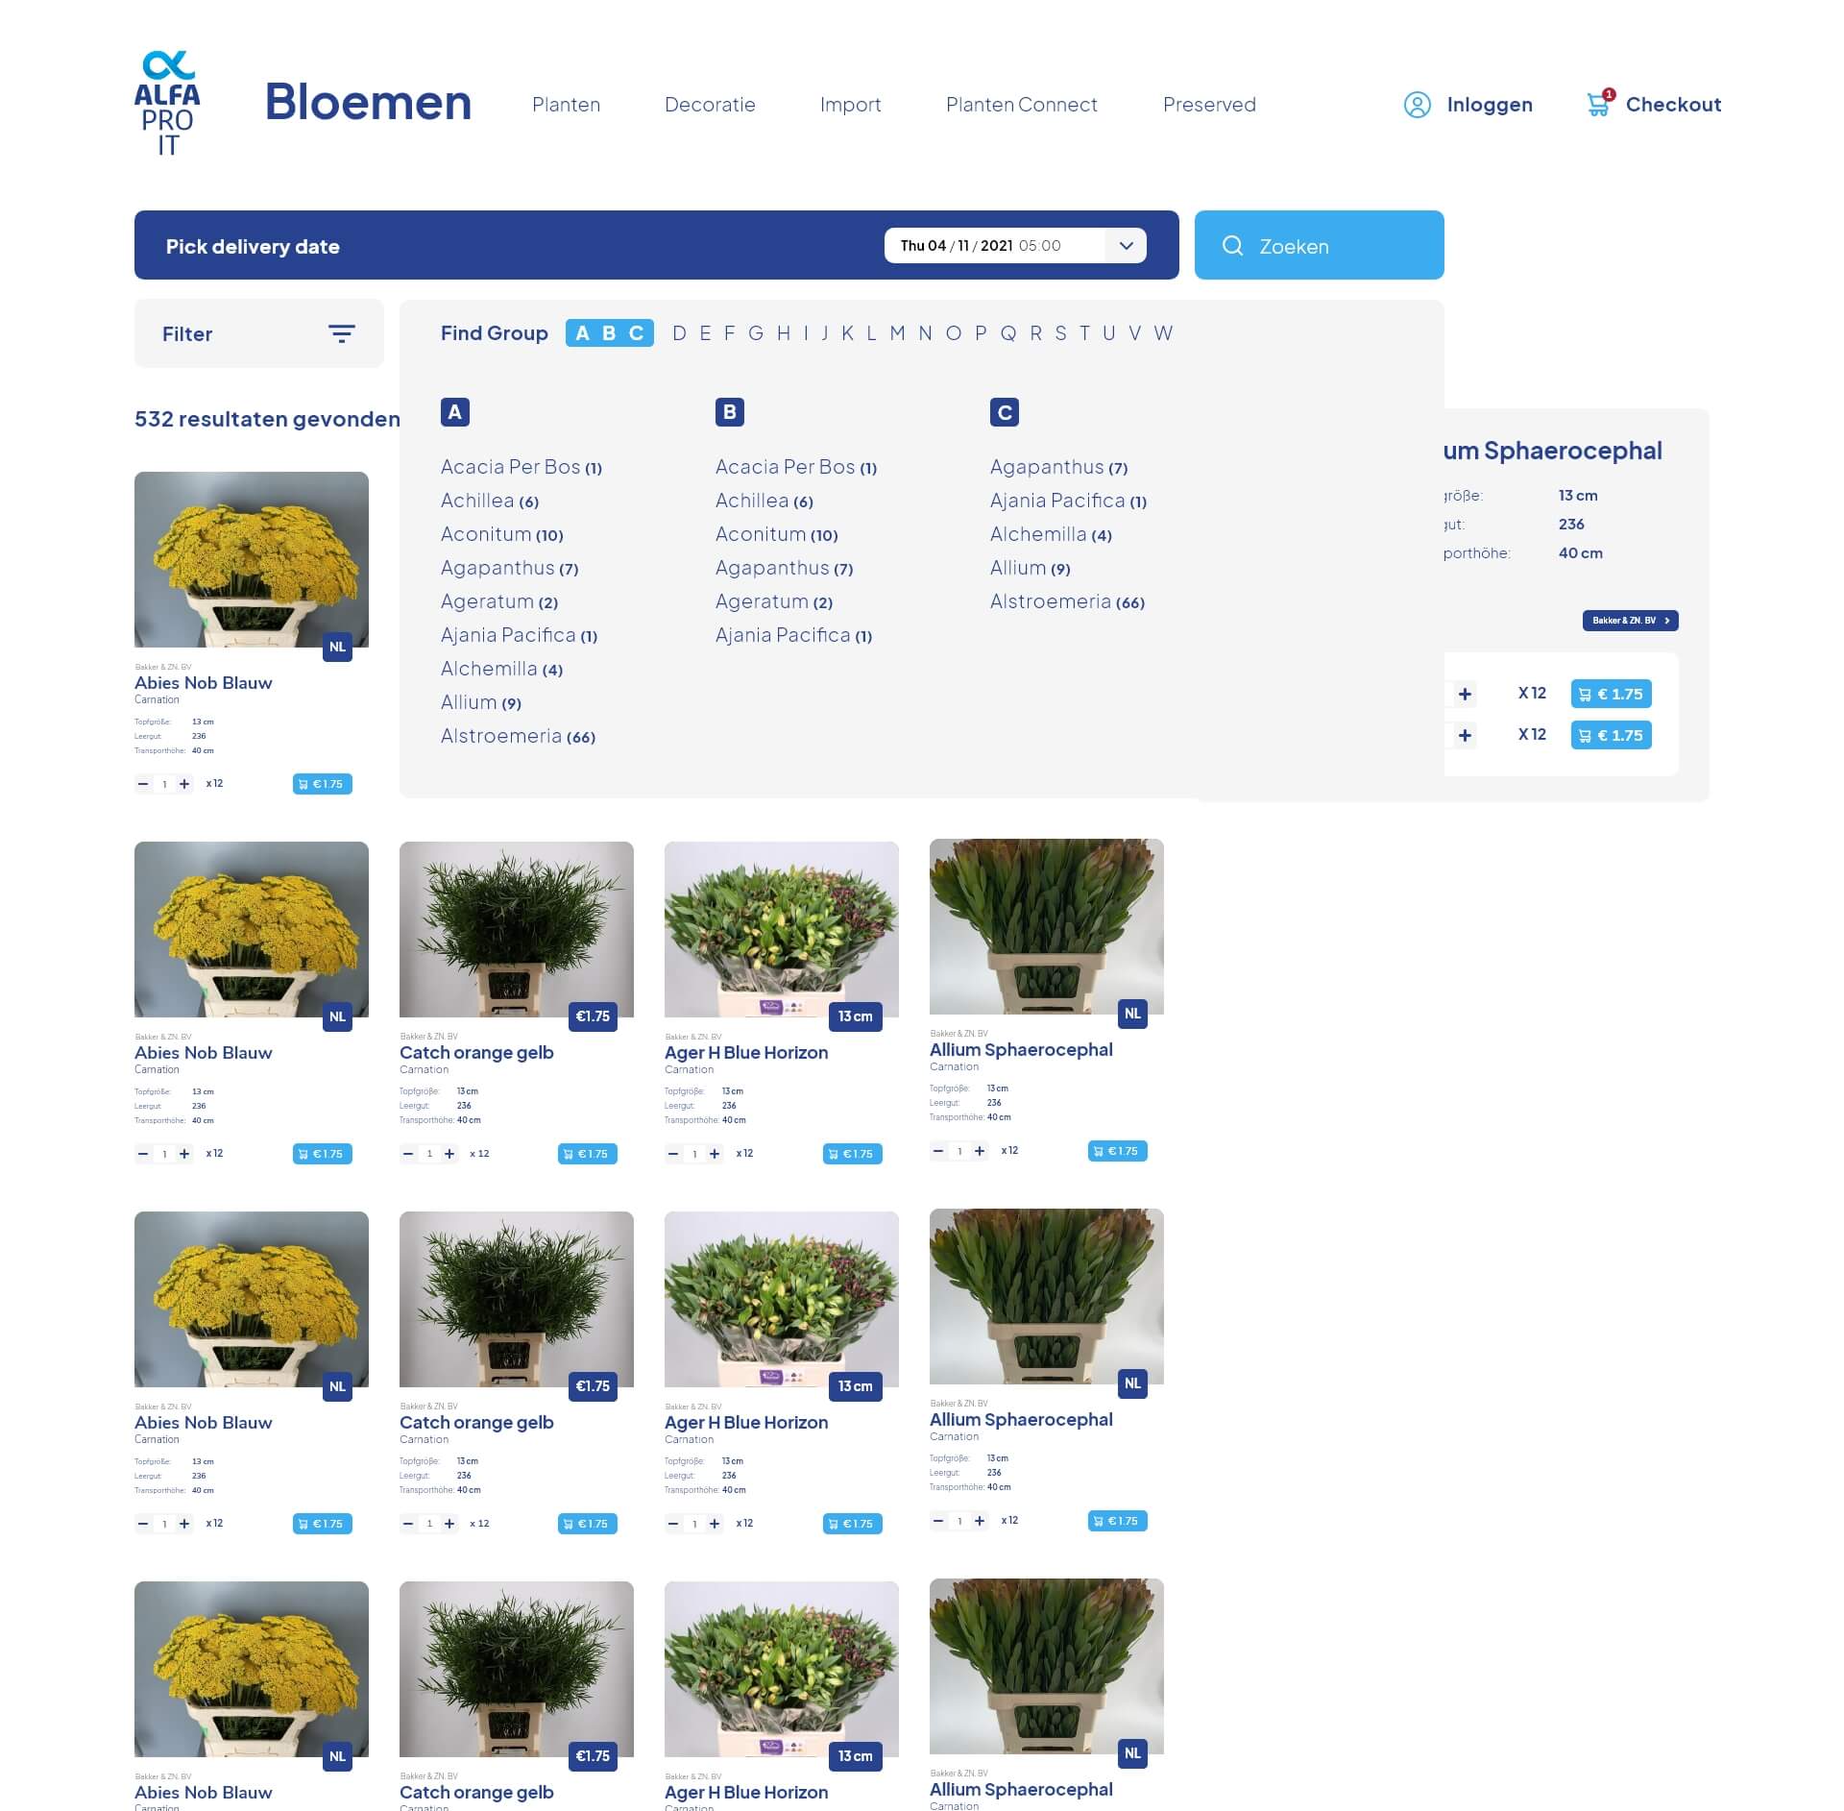Add topmost Abies Nob Blauw to cart for €1.75

(322, 784)
